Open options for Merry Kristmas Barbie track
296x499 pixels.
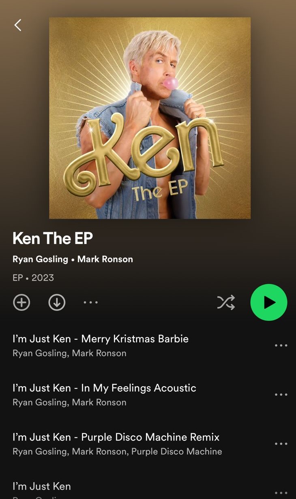[281, 345]
